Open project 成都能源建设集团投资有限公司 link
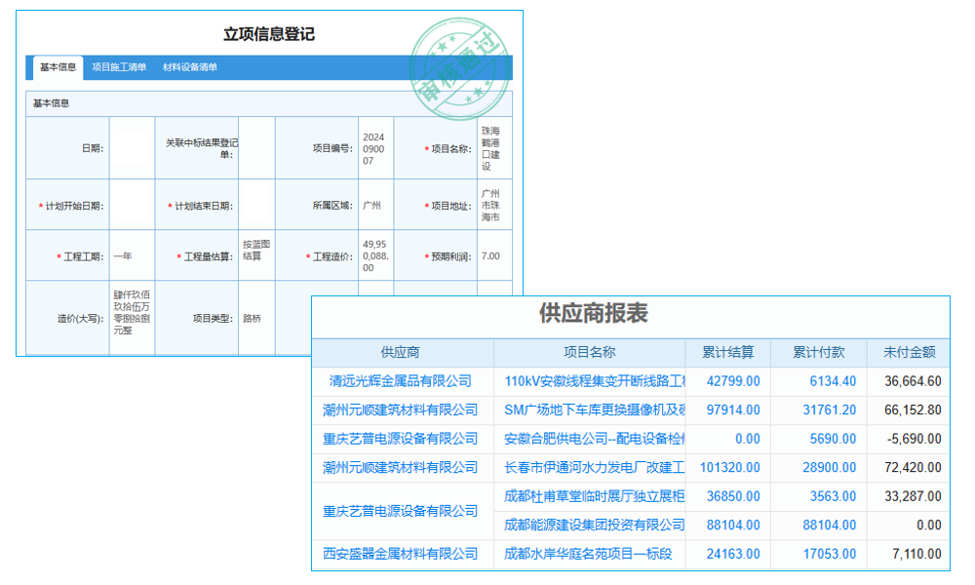Viewport: 975px width, 585px height. click(595, 526)
